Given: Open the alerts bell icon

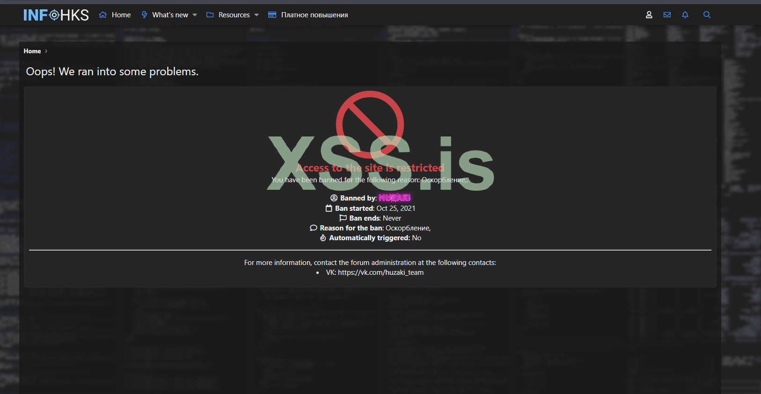Looking at the screenshot, I should coord(685,15).
